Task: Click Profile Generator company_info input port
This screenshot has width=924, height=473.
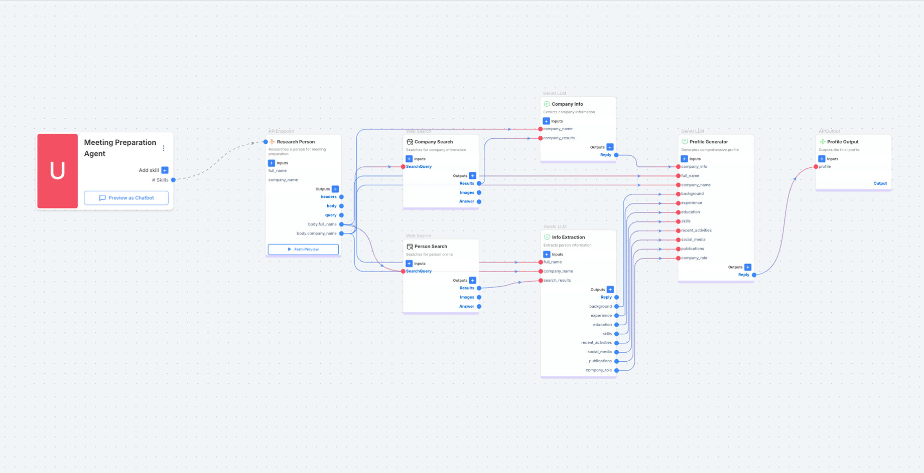Action: (678, 167)
